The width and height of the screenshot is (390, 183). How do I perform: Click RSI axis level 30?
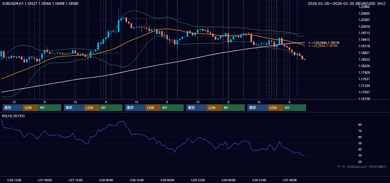(360, 156)
